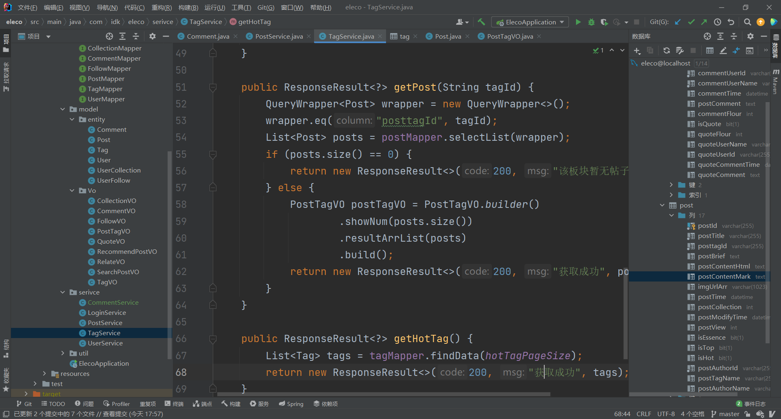The height and width of the screenshot is (419, 781).
Task: Push commits with green arrow icon
Action: click(704, 22)
